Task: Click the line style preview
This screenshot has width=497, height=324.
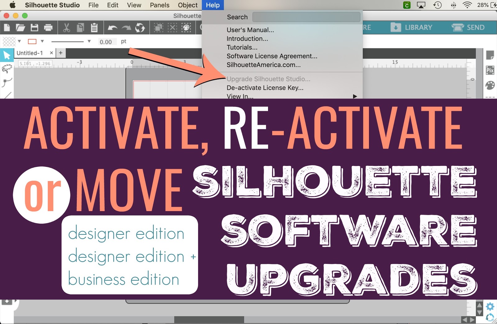Action: coord(67,41)
